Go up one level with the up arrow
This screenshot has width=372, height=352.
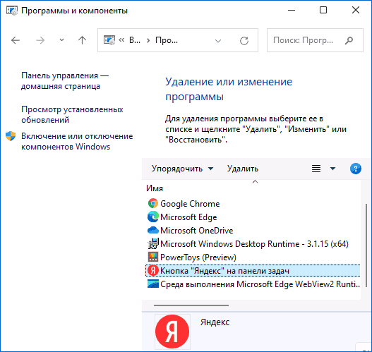[x=82, y=40]
